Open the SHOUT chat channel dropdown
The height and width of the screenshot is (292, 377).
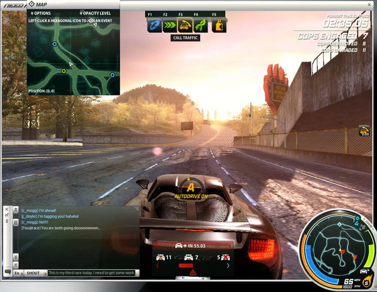click(x=34, y=273)
